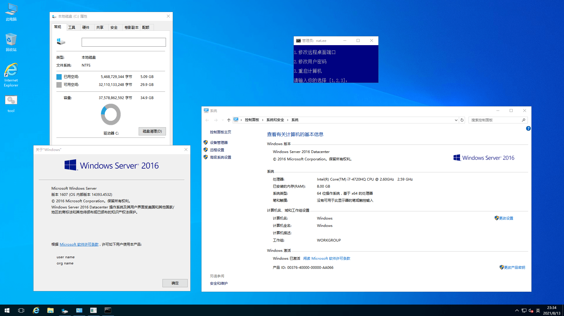The width and height of the screenshot is (564, 316).
Task: Open Device Manager from the left sidebar
Action: coord(219,142)
